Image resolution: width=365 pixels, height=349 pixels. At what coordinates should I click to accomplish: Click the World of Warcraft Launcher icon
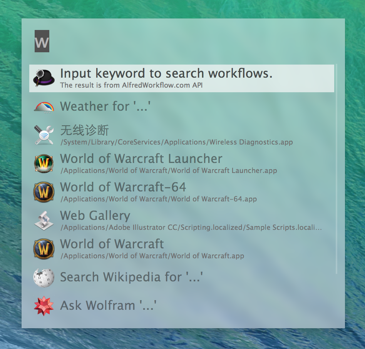click(44, 163)
